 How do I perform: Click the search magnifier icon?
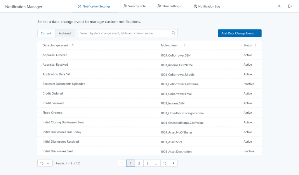tap(173, 33)
